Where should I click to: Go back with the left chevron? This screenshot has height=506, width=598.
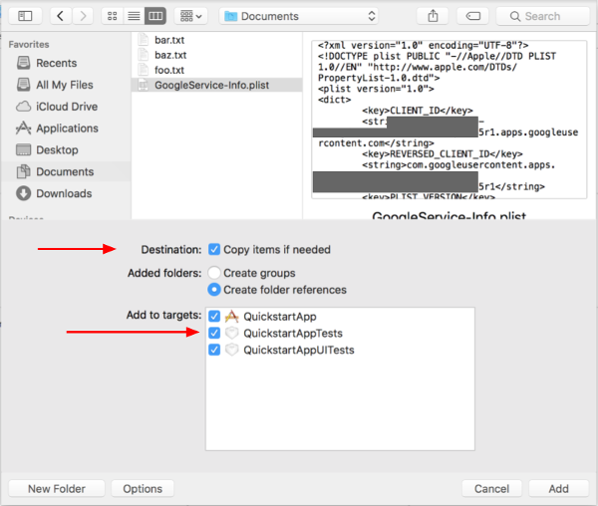coord(62,16)
